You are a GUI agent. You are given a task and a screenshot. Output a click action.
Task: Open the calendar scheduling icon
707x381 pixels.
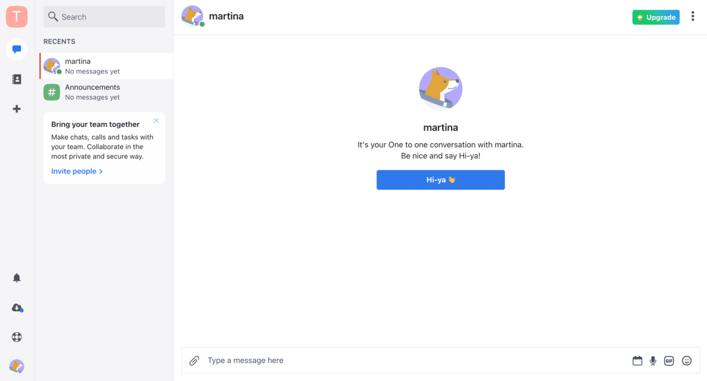637,361
